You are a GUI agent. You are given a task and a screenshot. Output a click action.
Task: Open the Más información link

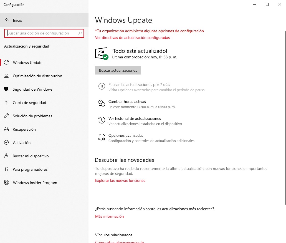pos(110,217)
